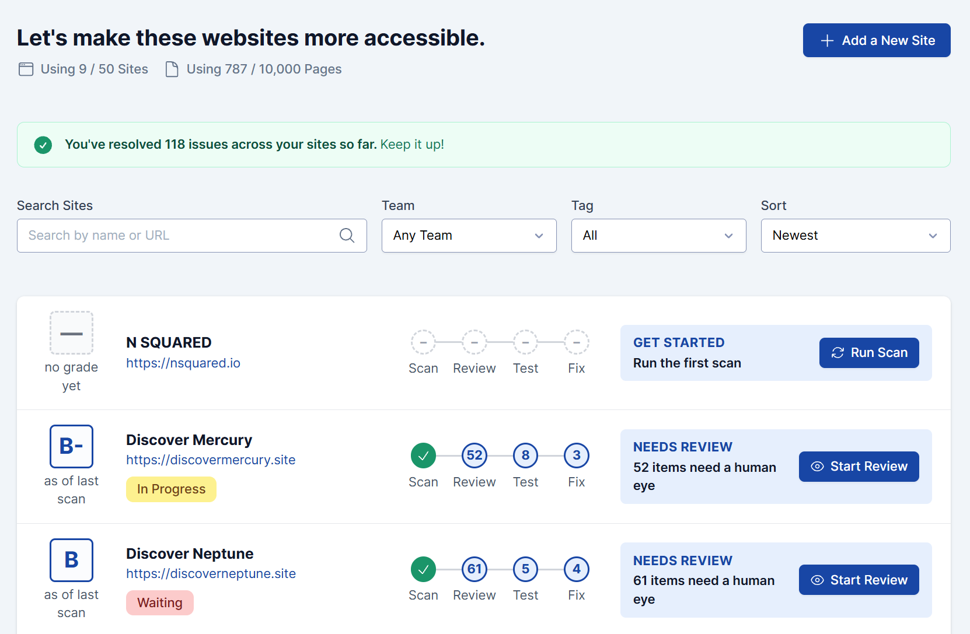Click the Test step showing 5
This screenshot has width=970, height=634.
[x=526, y=569]
